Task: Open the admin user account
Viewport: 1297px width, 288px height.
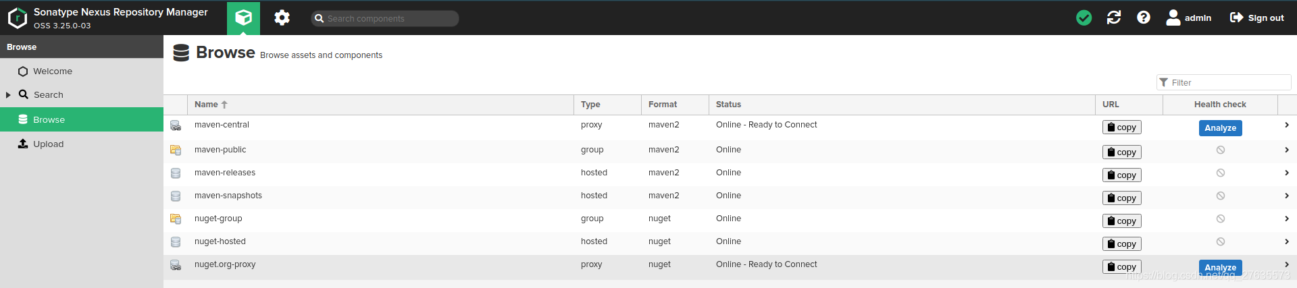Action: coord(1189,18)
